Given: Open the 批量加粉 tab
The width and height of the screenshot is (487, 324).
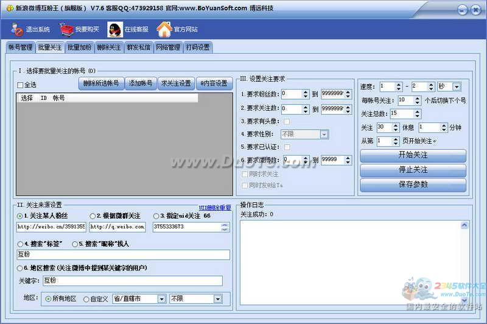Looking at the screenshot, I should tap(80, 48).
